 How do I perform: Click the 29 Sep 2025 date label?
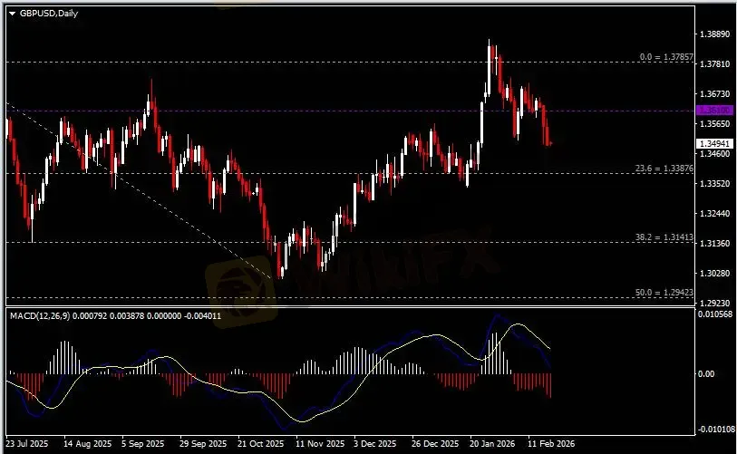point(203,444)
